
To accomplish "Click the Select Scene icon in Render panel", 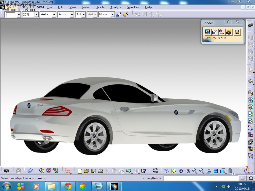I will (x=208, y=32).
